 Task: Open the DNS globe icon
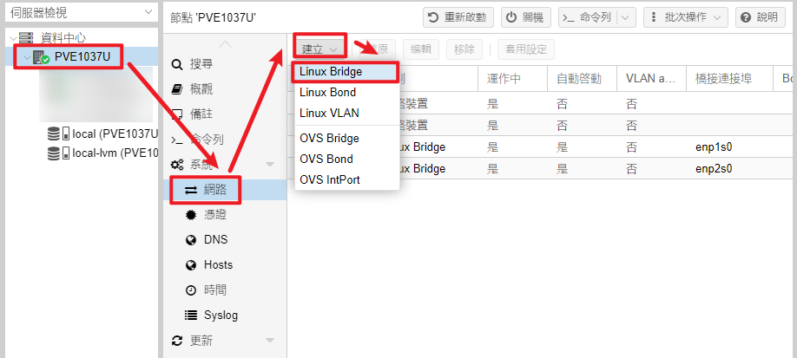(x=191, y=239)
